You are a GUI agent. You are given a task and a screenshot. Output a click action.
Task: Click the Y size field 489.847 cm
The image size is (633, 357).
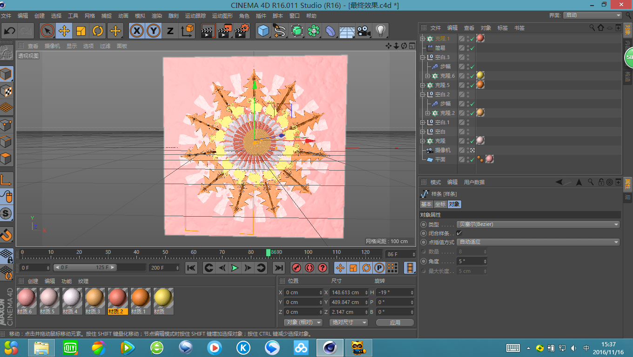click(x=345, y=302)
